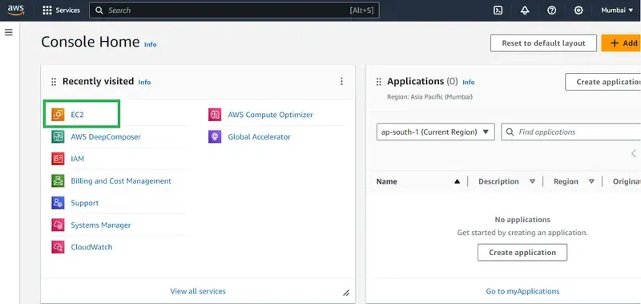Viewport: 641px width, 304px height.
Task: Open the CloudWatch link
Action: pos(91,247)
